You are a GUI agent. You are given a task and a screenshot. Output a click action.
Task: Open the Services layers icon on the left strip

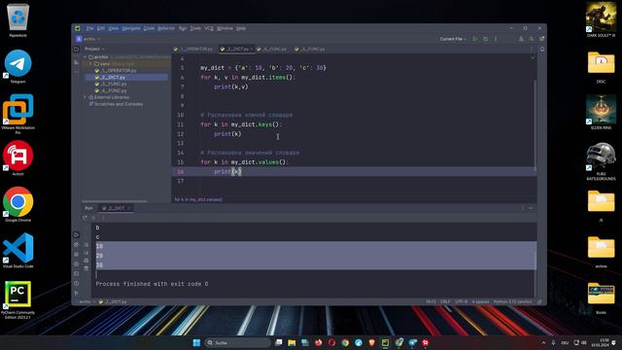[76, 255]
